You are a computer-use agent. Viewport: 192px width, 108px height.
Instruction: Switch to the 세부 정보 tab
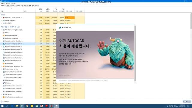pos(31,6)
